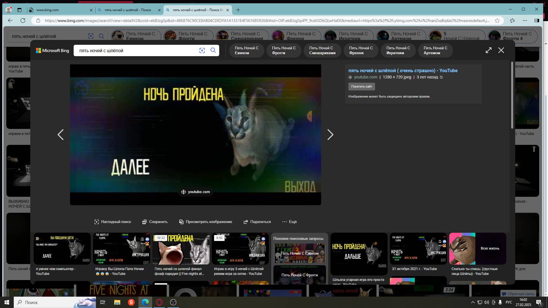Image resolution: width=548 pixels, height=308 pixels.
Task: Select 'Пять Ночей С Ежиком' suggestion chip
Action: click(246, 50)
